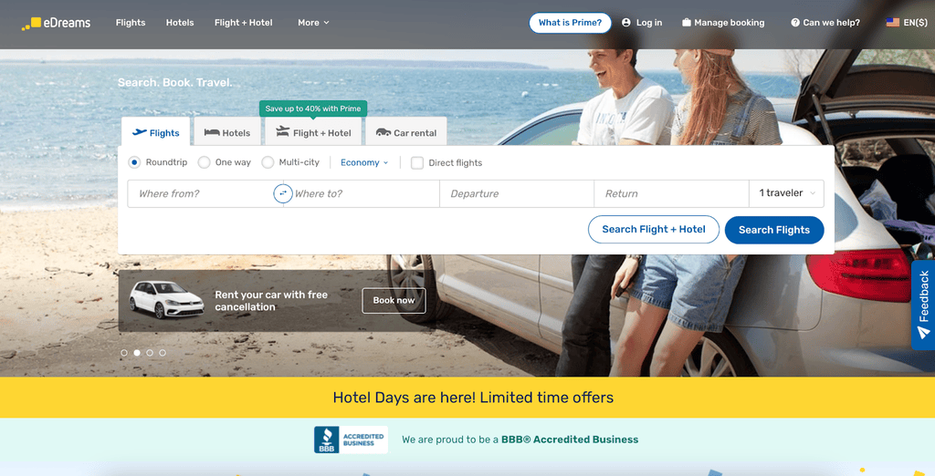Open the Feedback side tab
The width and height of the screenshot is (935, 476).
click(x=923, y=305)
